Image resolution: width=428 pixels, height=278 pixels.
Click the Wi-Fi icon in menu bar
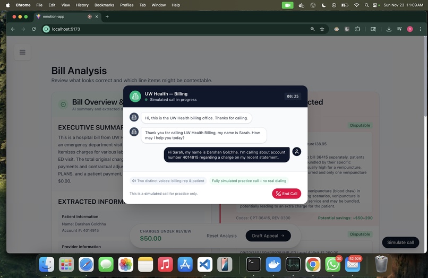pyautogui.click(x=356, y=5)
